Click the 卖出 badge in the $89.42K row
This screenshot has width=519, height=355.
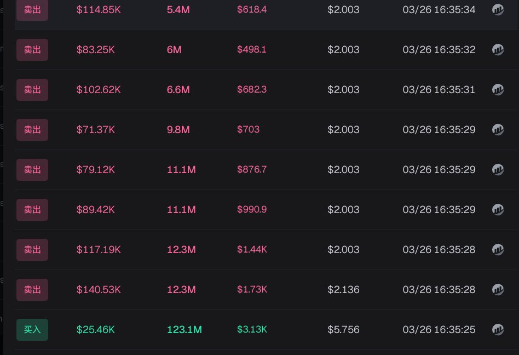coord(32,210)
